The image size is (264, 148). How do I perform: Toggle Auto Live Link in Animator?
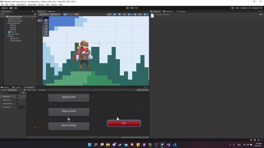[143, 90]
